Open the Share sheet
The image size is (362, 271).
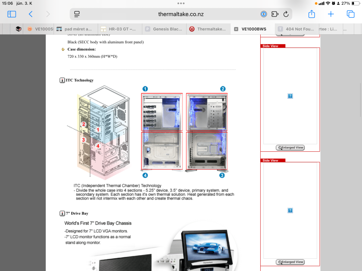tap(312, 14)
